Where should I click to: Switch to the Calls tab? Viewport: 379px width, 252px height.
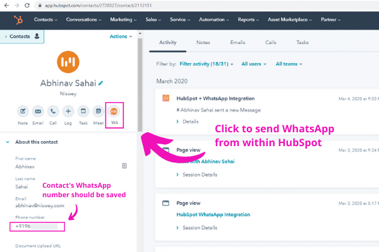271,42
